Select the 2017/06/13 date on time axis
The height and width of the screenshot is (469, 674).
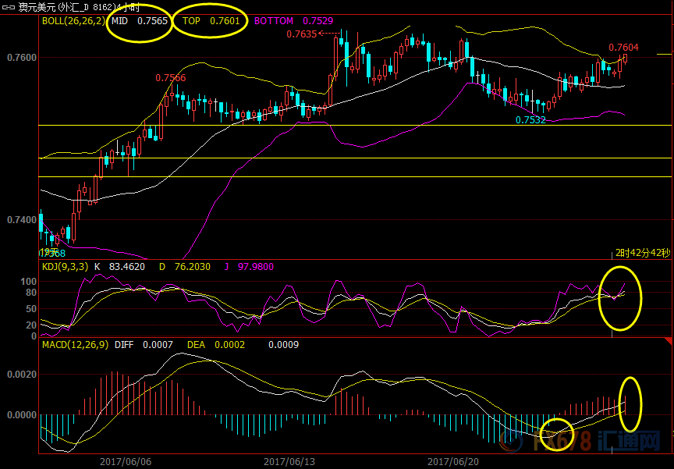(290, 461)
